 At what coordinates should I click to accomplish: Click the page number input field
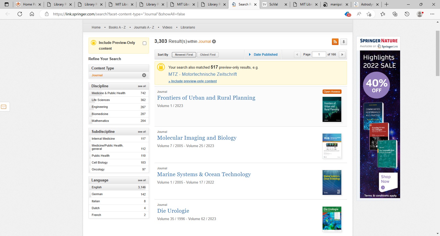[319, 55]
